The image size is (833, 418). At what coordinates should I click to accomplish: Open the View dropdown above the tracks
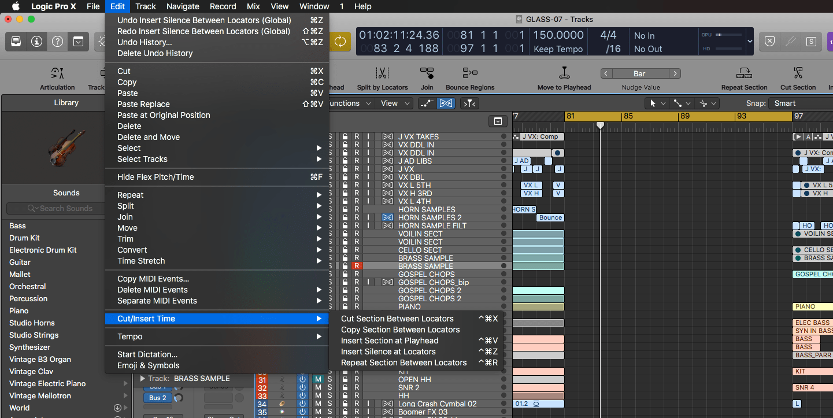(394, 103)
